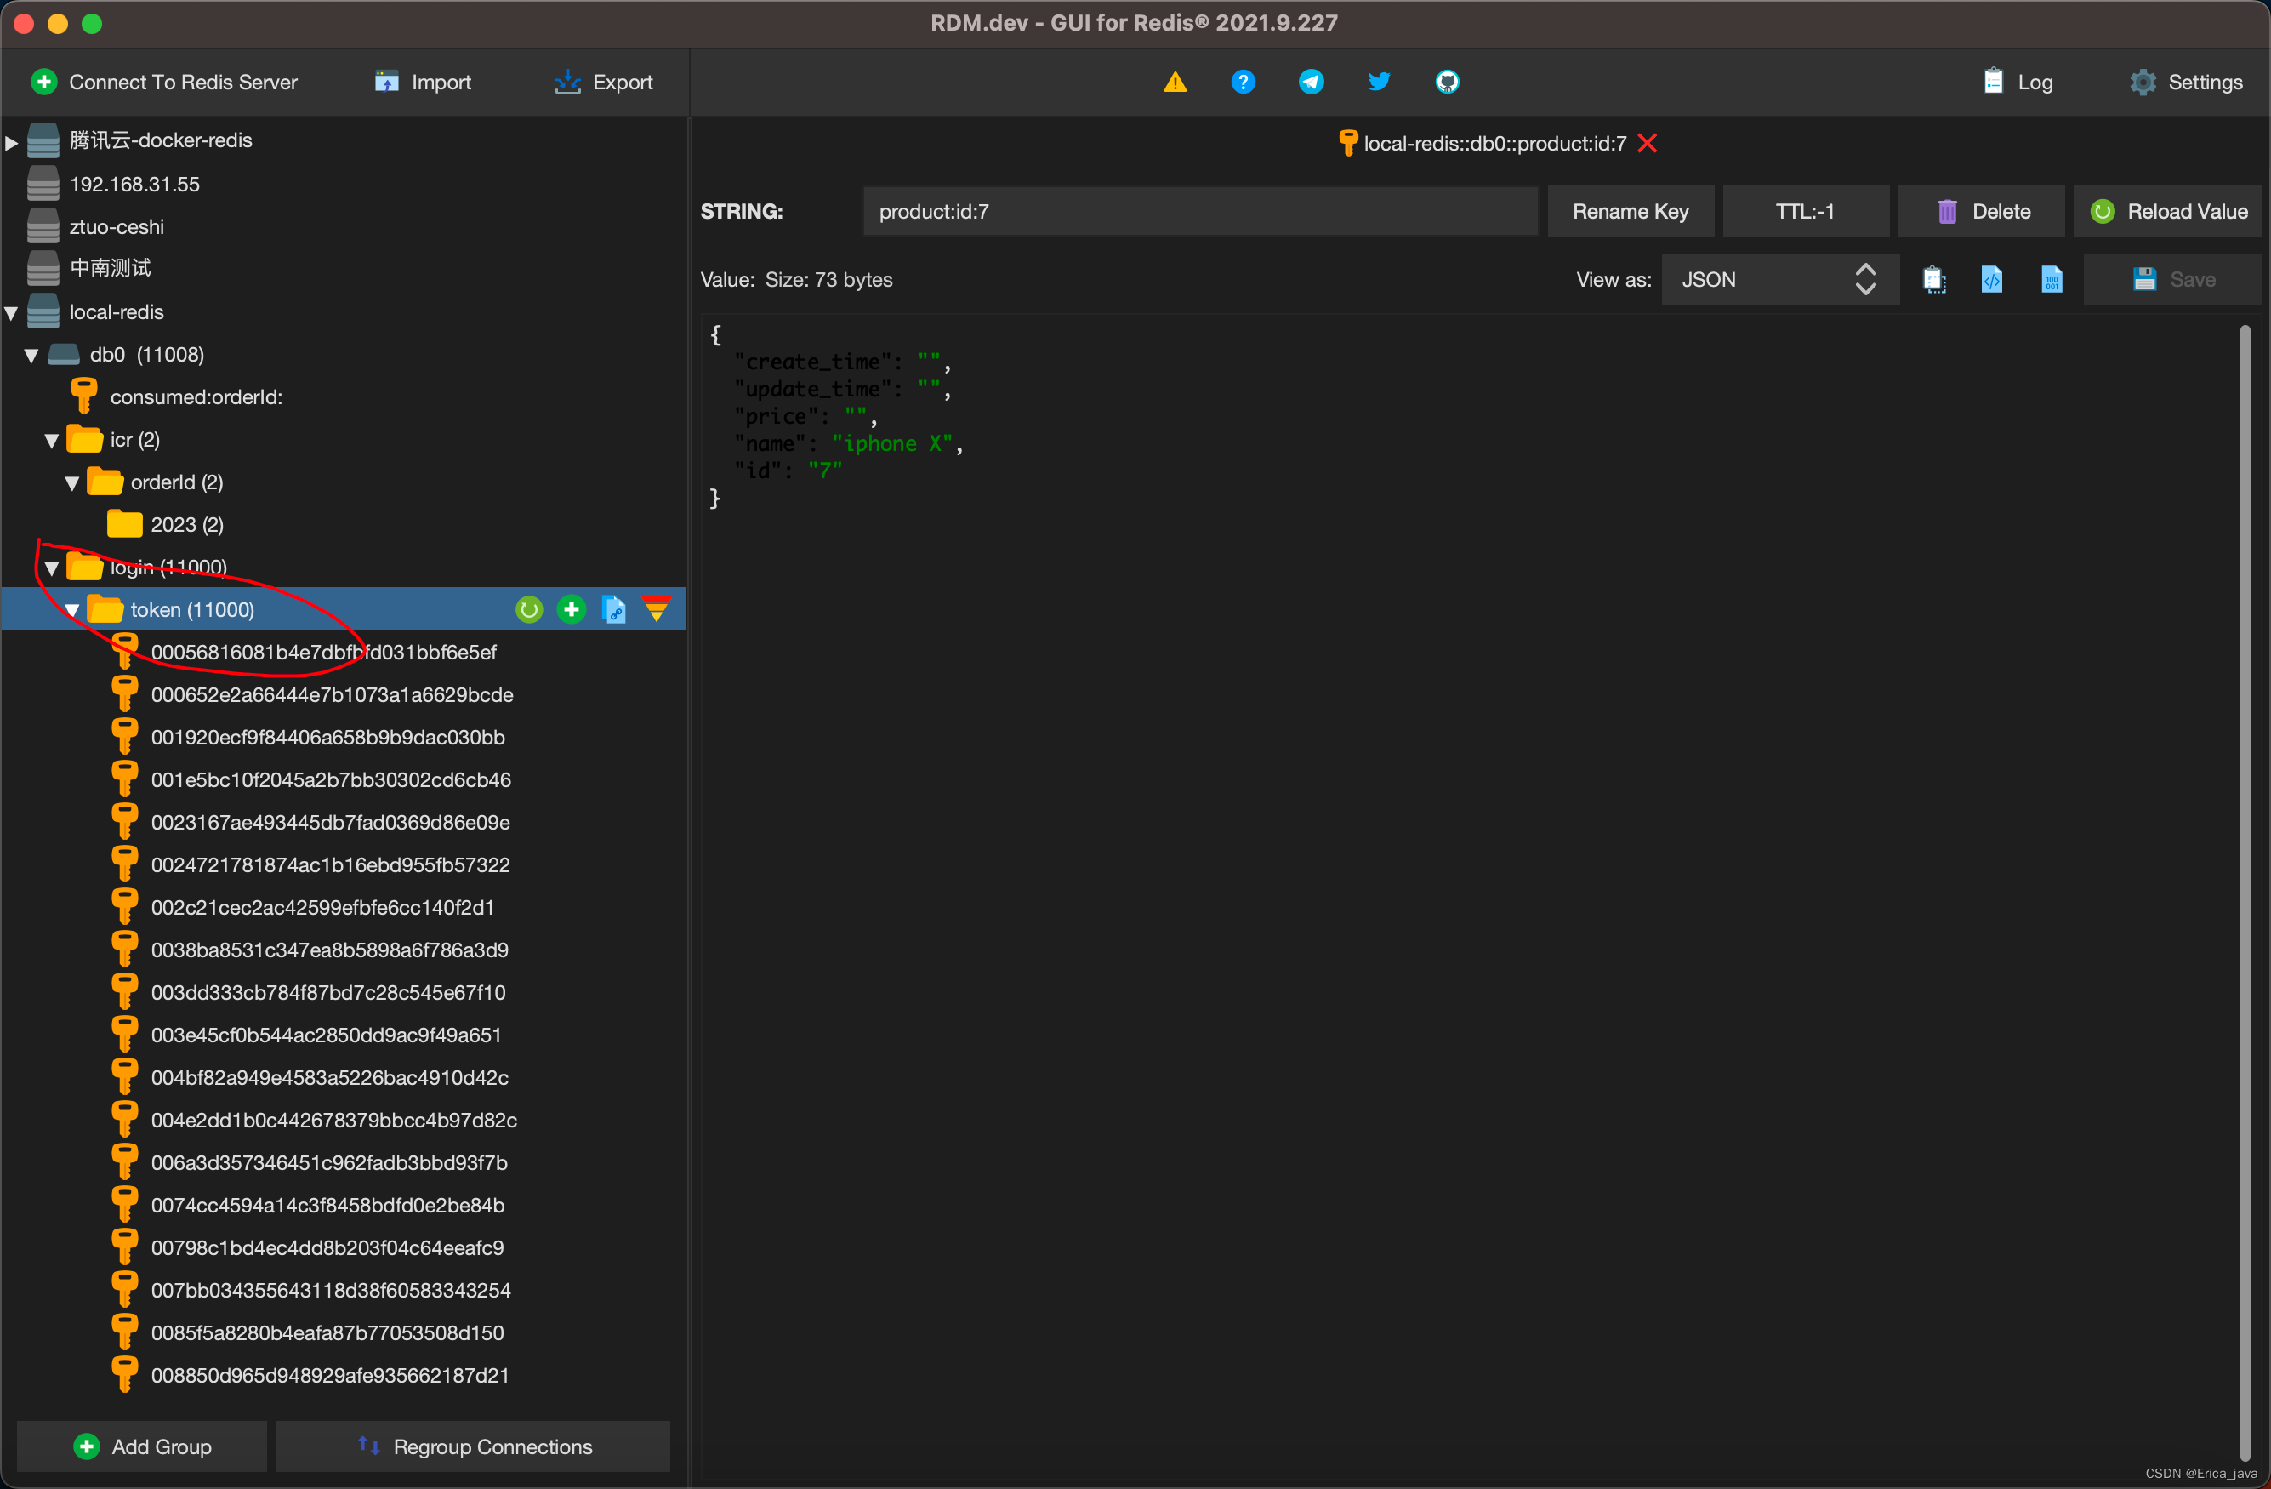Select key 008850d965d948929afe935662187d21
2271x1489 pixels.
click(330, 1376)
